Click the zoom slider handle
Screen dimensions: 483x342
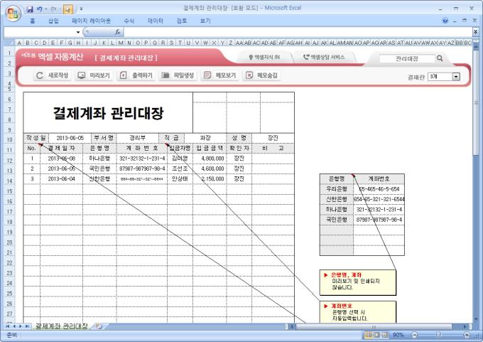pos(438,335)
